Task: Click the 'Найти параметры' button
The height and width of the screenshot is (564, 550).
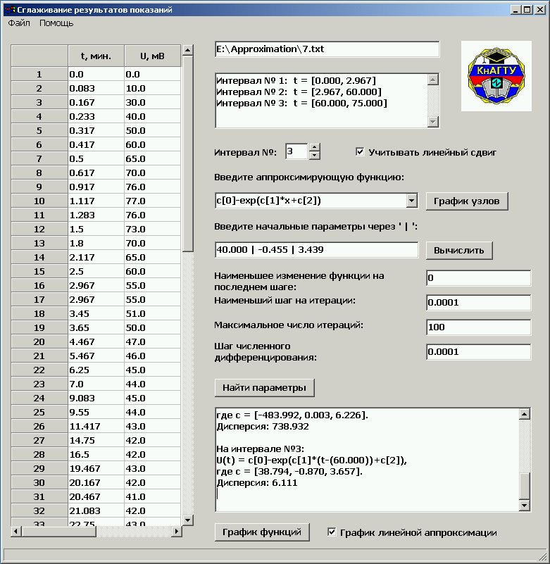Action: tap(264, 388)
